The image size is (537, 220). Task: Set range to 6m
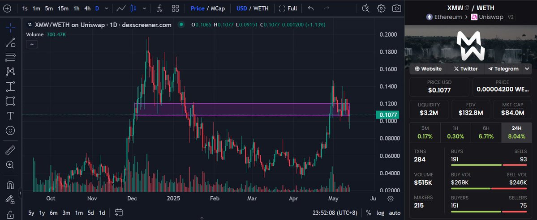(54, 213)
